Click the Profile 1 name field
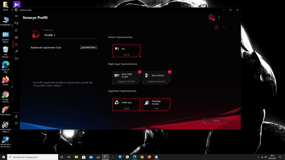 pos(70,35)
